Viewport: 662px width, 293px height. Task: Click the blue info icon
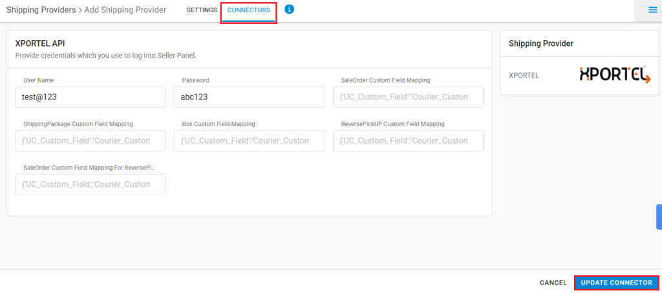point(289,9)
